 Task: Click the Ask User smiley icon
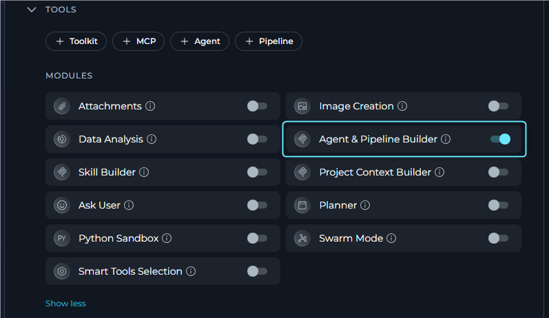click(62, 205)
